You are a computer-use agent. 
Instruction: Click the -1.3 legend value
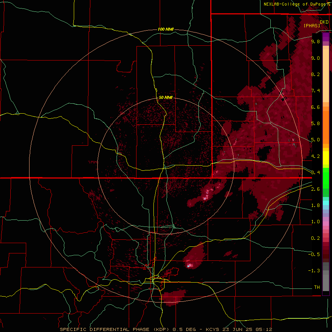click(x=314, y=271)
